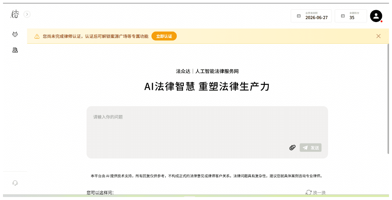Screen dimensions: 392x200
Task: Open the user avatar profile menu
Action: [376, 16]
